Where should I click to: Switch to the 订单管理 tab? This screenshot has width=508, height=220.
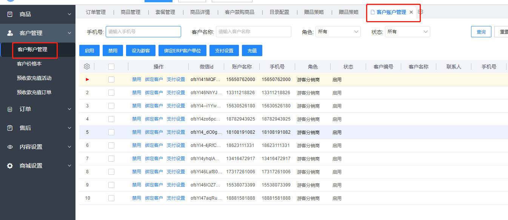pyautogui.click(x=96, y=12)
